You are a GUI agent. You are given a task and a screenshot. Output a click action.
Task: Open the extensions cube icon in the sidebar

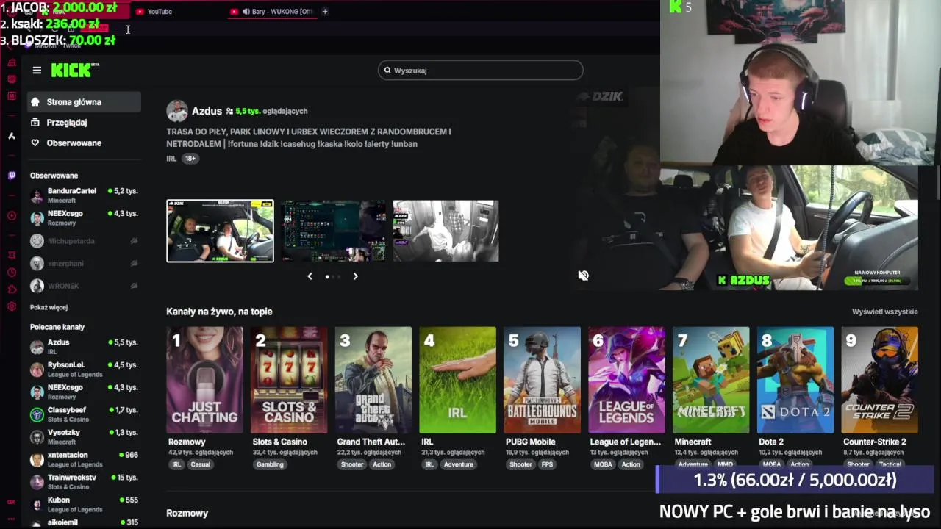(x=12, y=289)
